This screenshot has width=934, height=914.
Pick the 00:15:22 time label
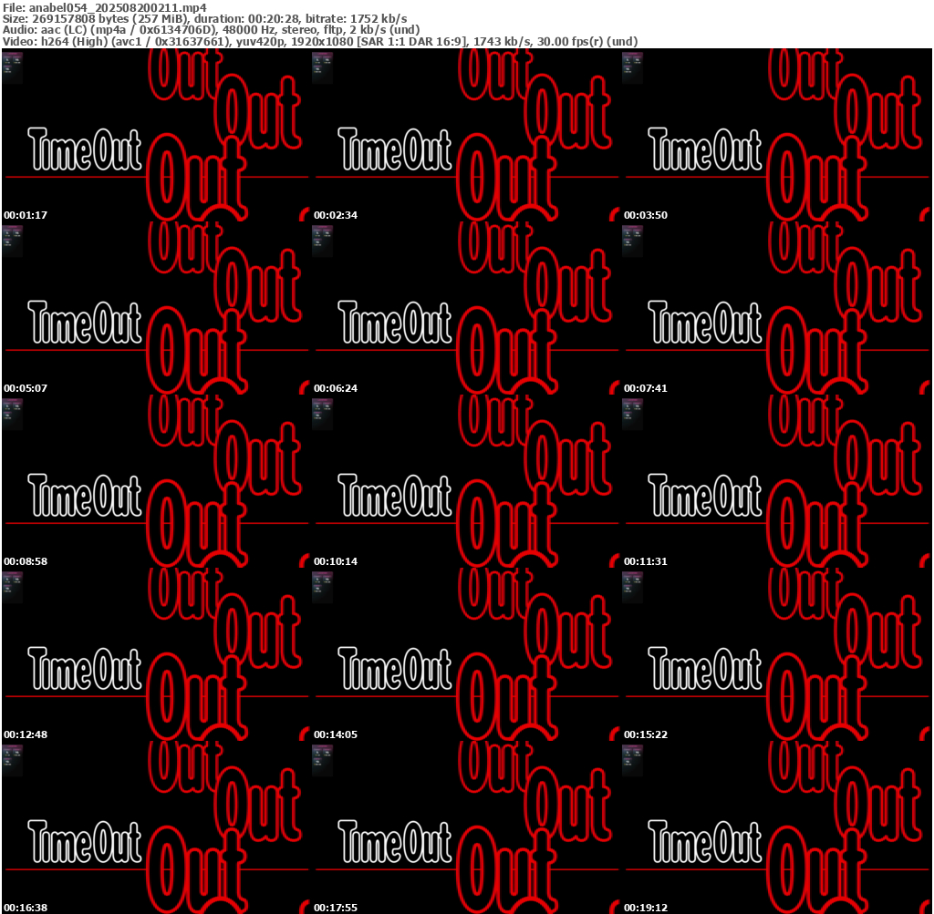(646, 734)
